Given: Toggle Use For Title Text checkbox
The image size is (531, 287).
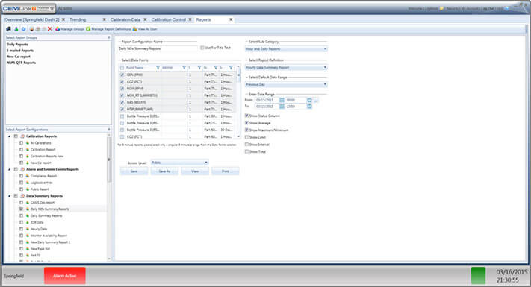Looking at the screenshot, I should 202,48.
